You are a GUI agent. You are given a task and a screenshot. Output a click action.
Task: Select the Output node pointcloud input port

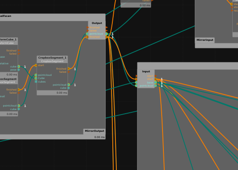click(87, 34)
